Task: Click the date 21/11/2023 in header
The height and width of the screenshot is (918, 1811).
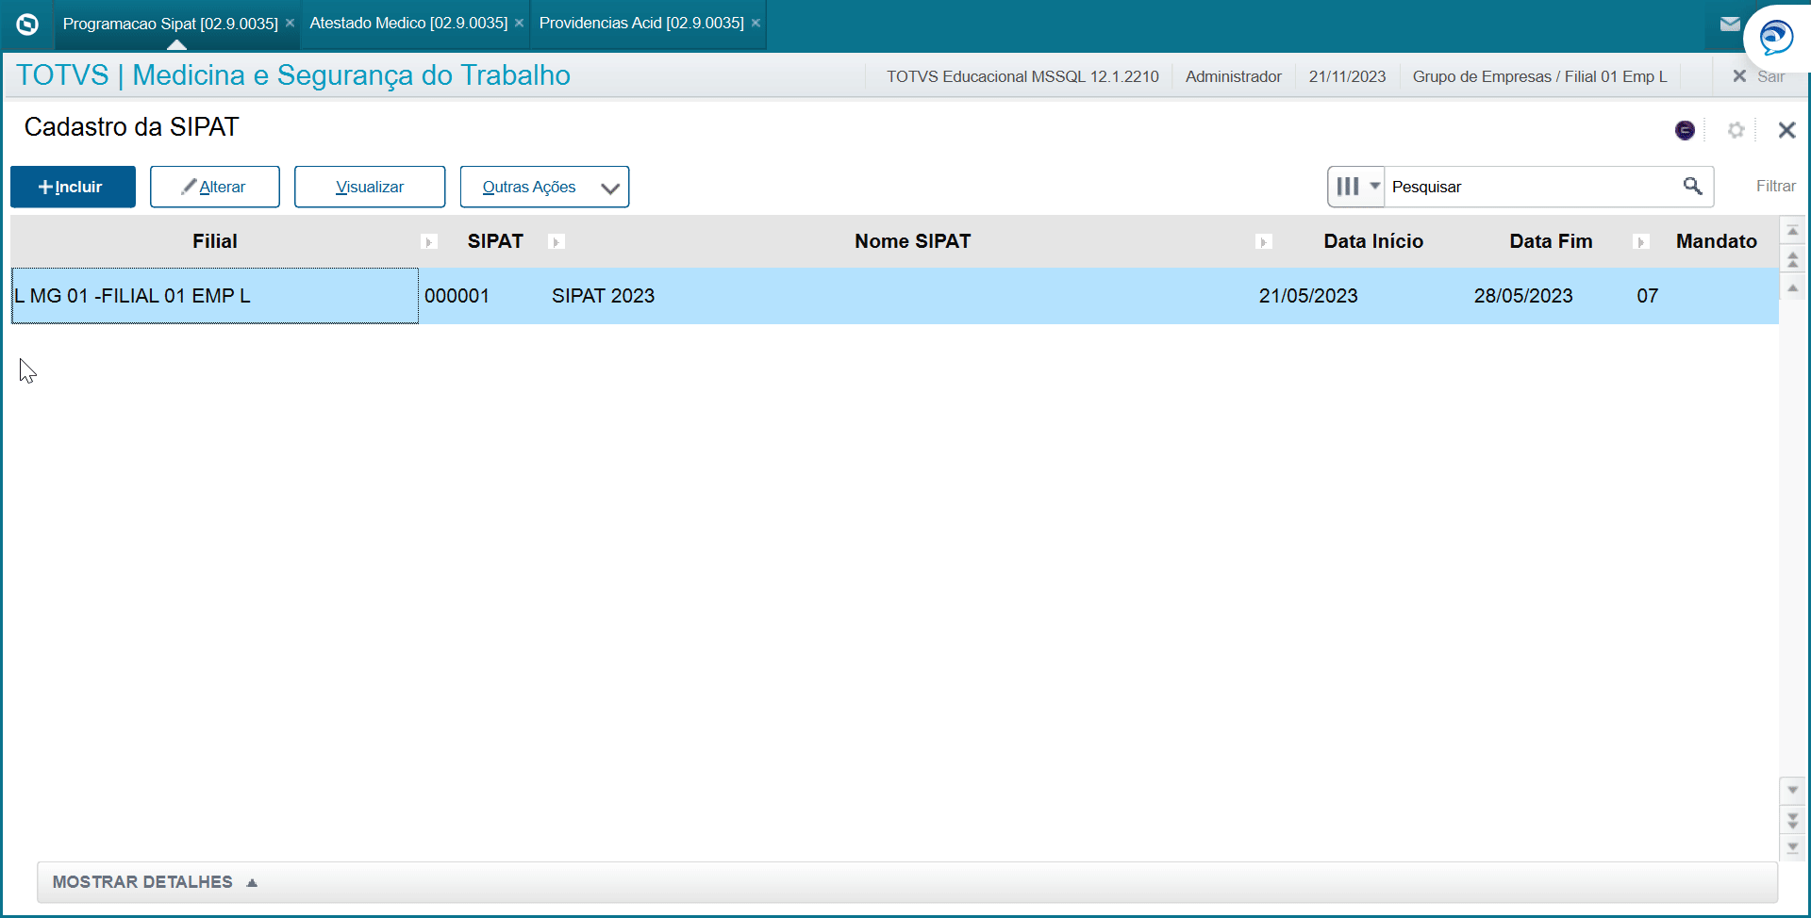Action: tap(1347, 76)
